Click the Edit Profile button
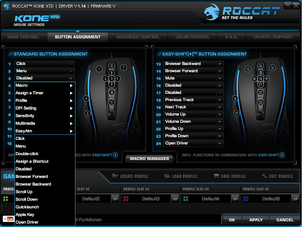302x227 pixels. point(277,176)
